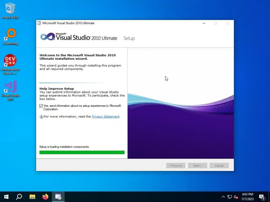This screenshot has height=202, width=270.
Task: Click the info icon beside Privacy Statement text
Action: [41, 117]
